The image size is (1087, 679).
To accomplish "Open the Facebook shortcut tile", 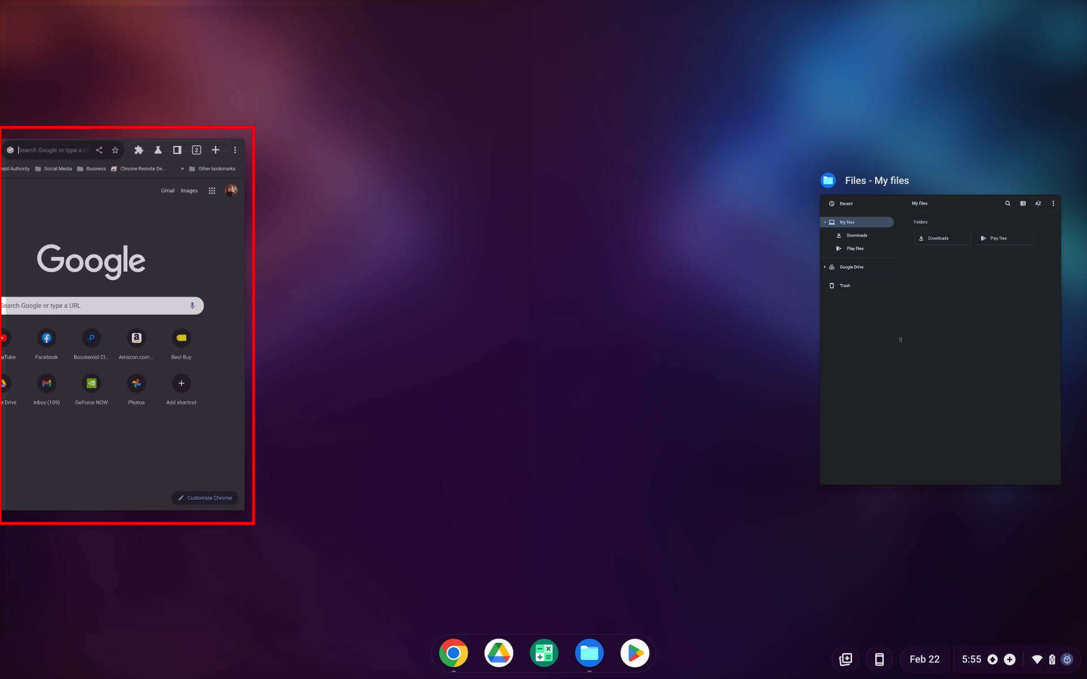I will pos(46,338).
